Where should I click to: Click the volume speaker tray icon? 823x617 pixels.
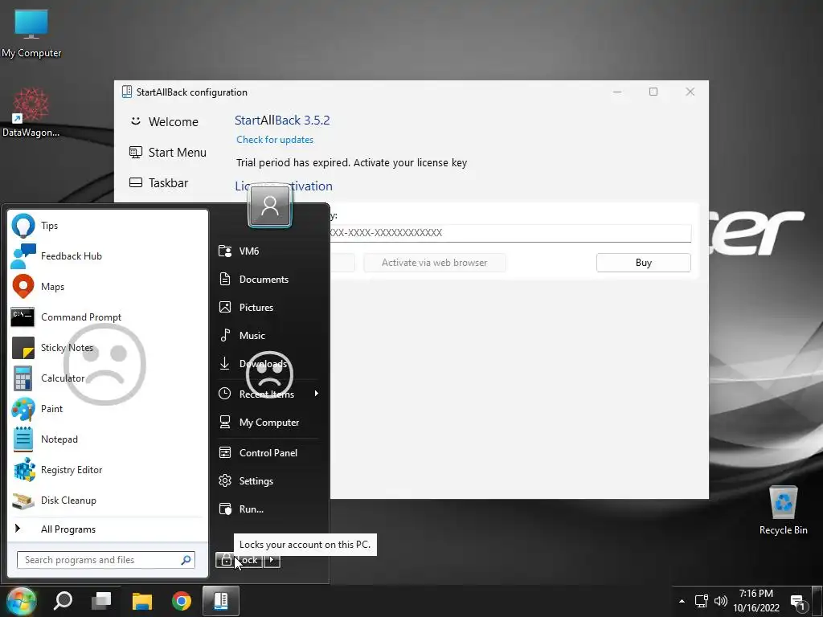721,601
